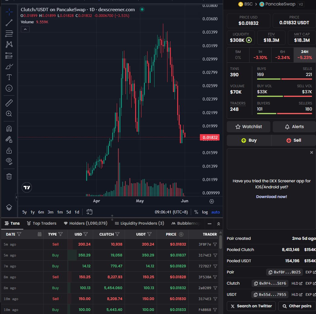Select the 6H timeframe stats tab
The width and height of the screenshot is (316, 314).
282,55
